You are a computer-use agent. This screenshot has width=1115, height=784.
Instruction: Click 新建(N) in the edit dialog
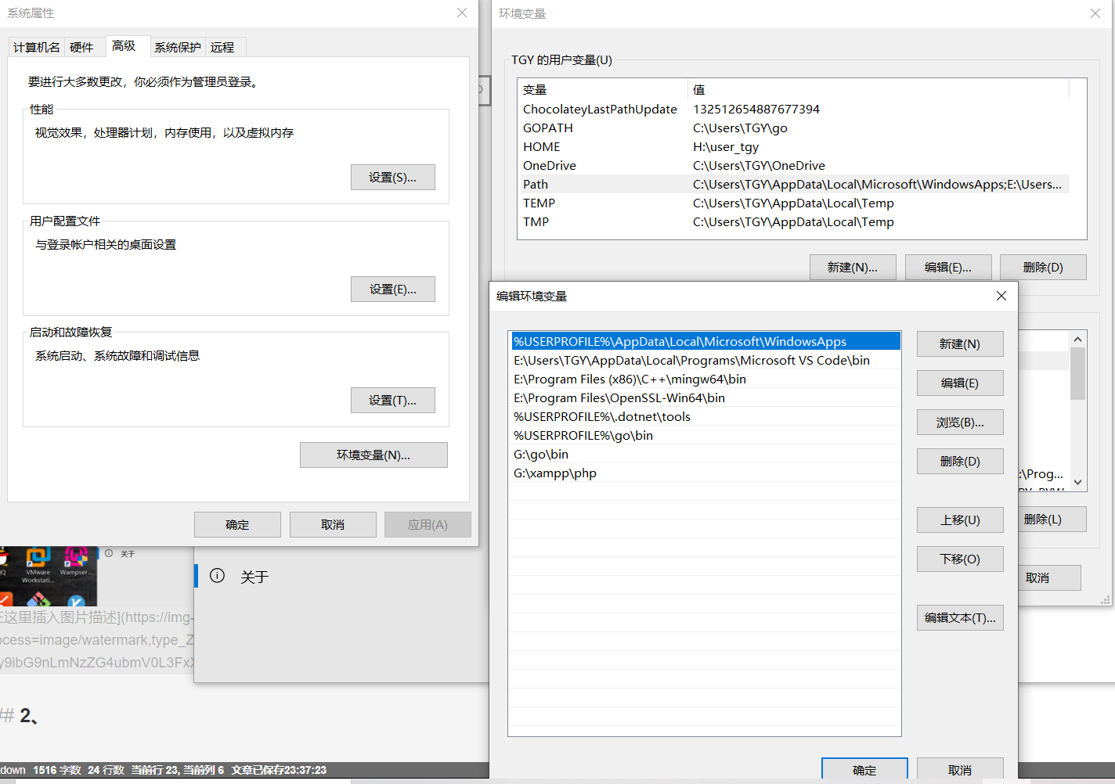pos(959,343)
